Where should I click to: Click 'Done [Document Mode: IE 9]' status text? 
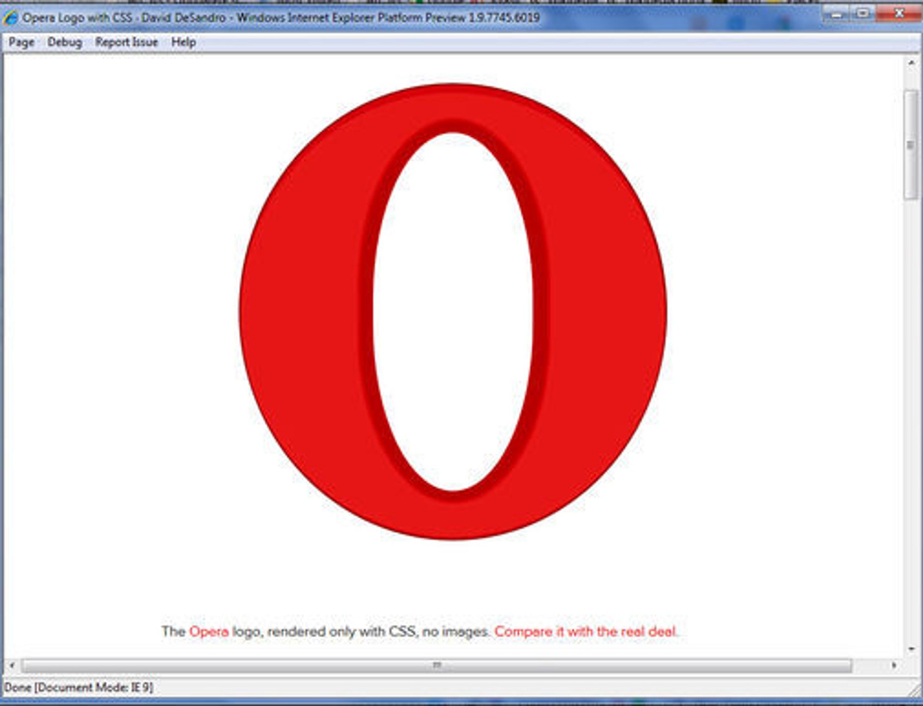coord(78,688)
